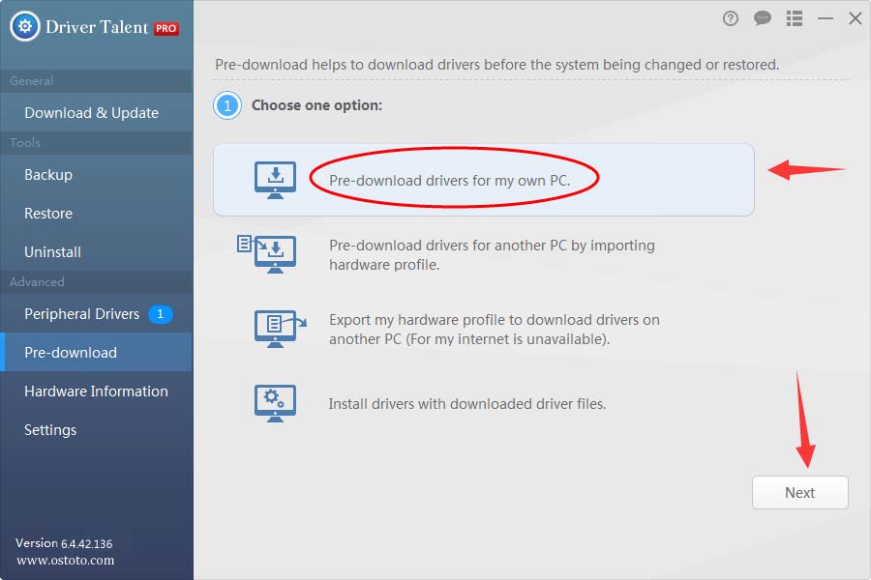The image size is (871, 580).
Task: Choose Pre-download drivers for my own PC
Action: [x=483, y=180]
